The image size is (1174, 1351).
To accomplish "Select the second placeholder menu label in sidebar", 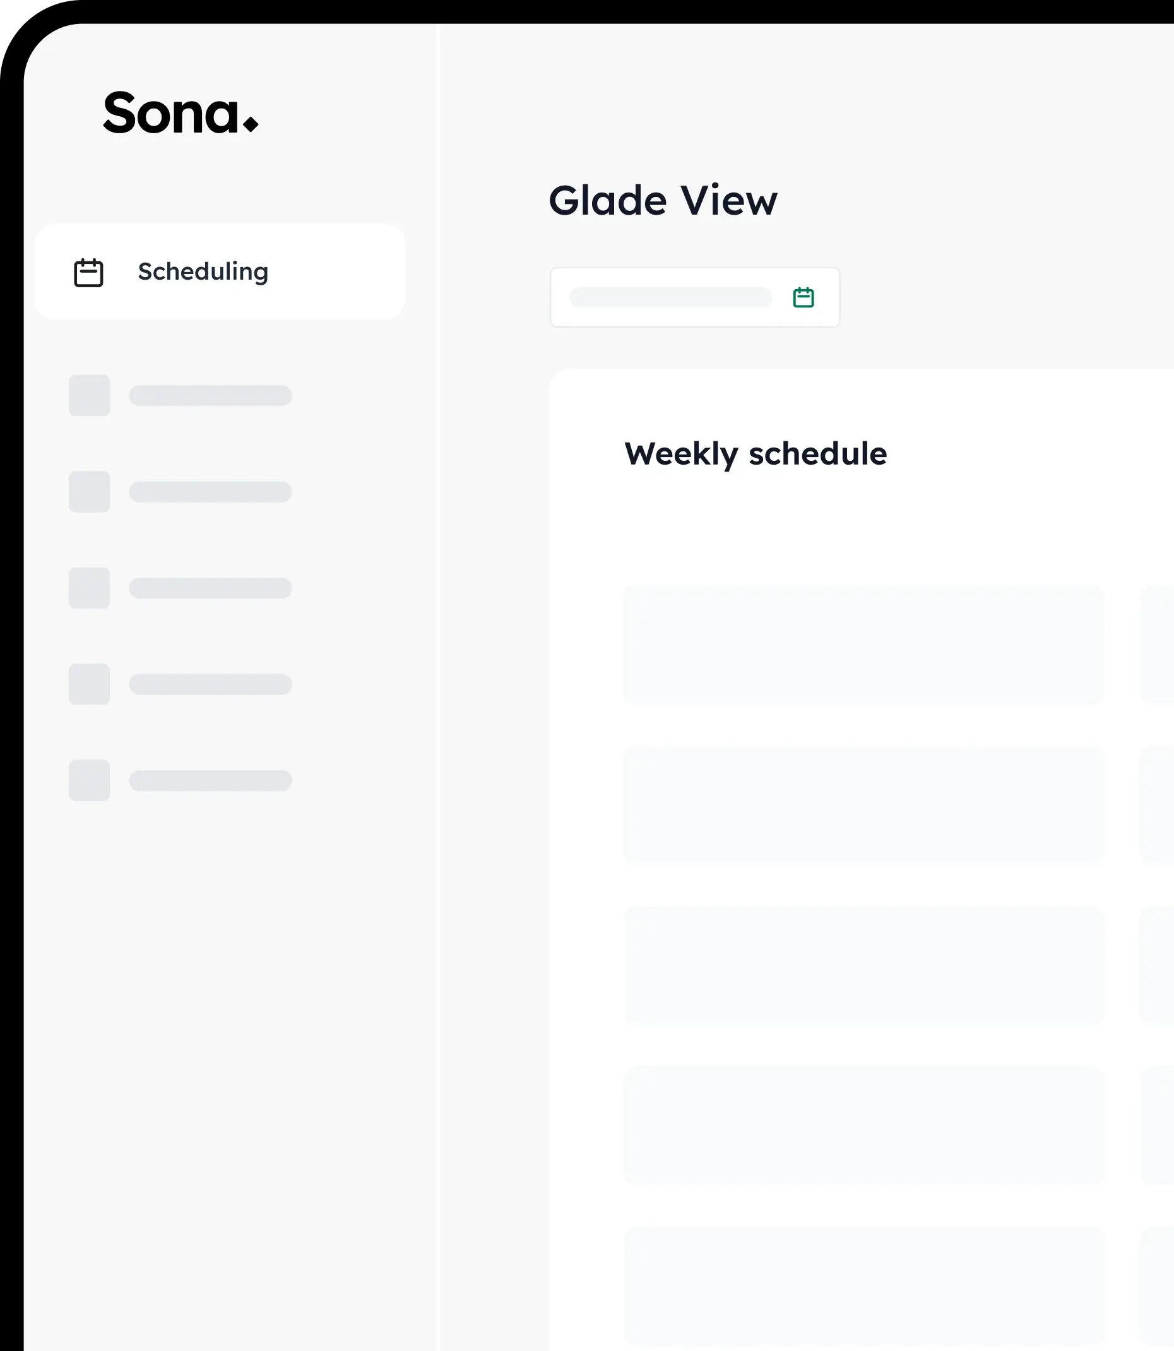I will coord(210,492).
